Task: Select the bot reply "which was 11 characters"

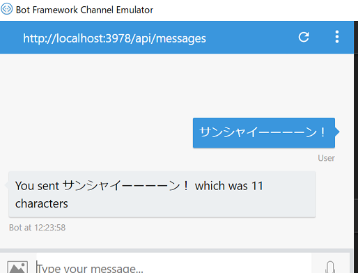Action: (162, 194)
